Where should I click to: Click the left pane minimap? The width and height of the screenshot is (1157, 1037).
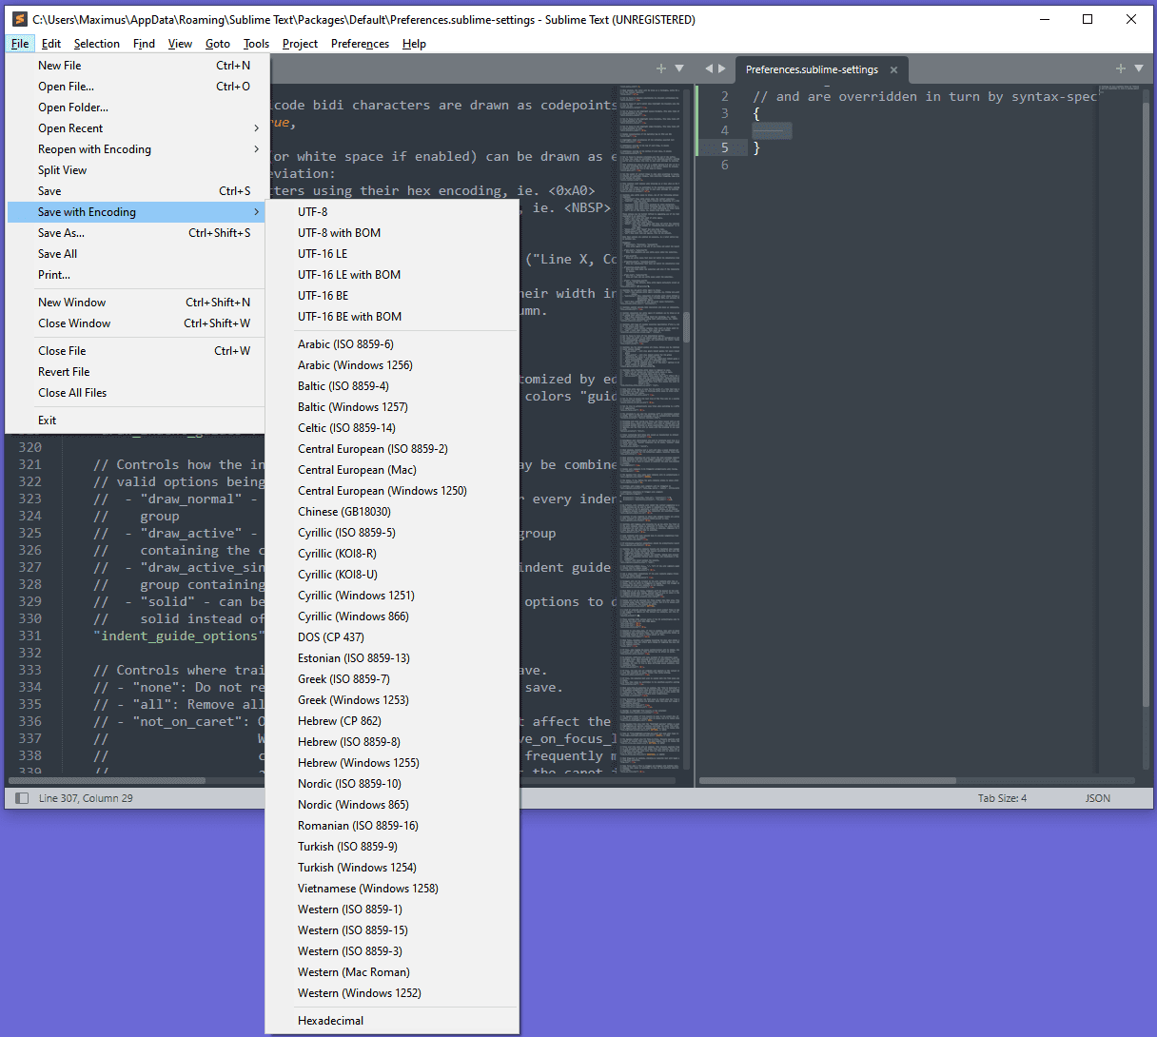649,427
